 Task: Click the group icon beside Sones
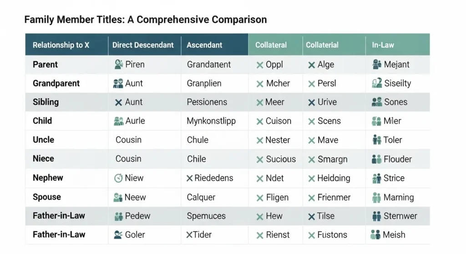click(376, 102)
